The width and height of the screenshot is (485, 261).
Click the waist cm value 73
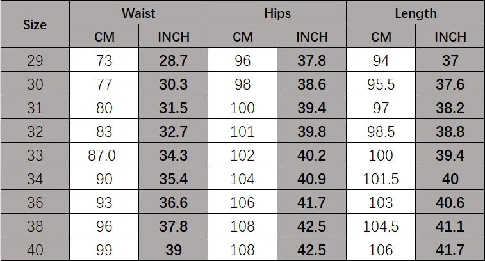click(x=104, y=61)
